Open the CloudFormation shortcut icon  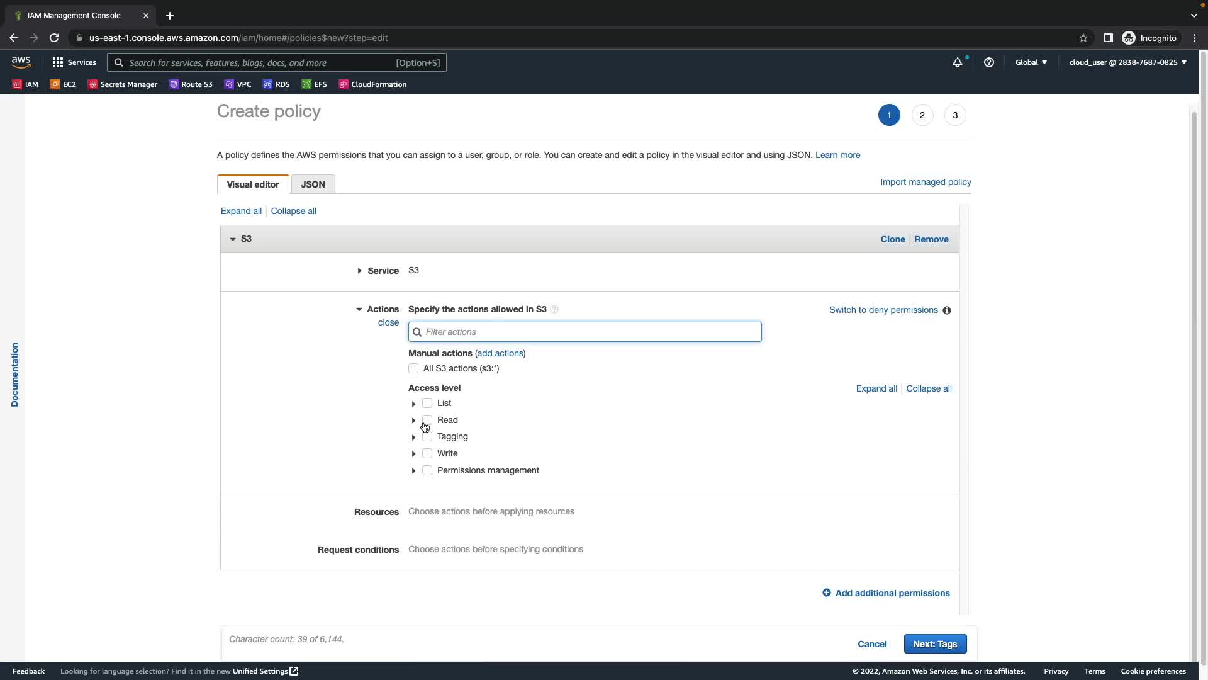tap(344, 84)
